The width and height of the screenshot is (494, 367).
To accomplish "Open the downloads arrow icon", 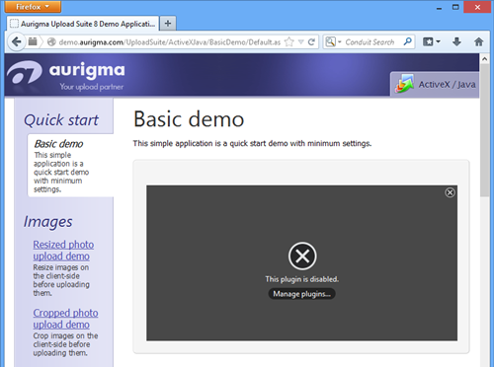I will tap(456, 41).
